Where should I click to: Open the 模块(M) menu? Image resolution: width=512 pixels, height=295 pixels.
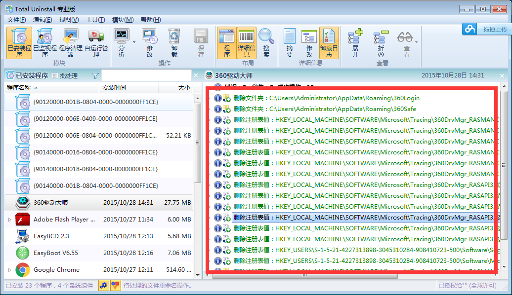pos(123,20)
